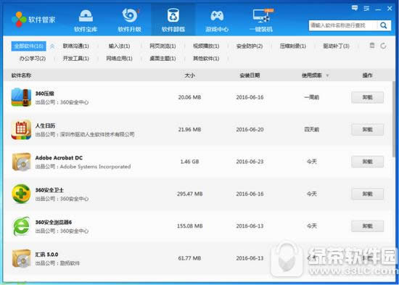Viewport: 399px width, 285px height.
Task: Select the 全部软件(16) category tab
Action: click(29, 46)
